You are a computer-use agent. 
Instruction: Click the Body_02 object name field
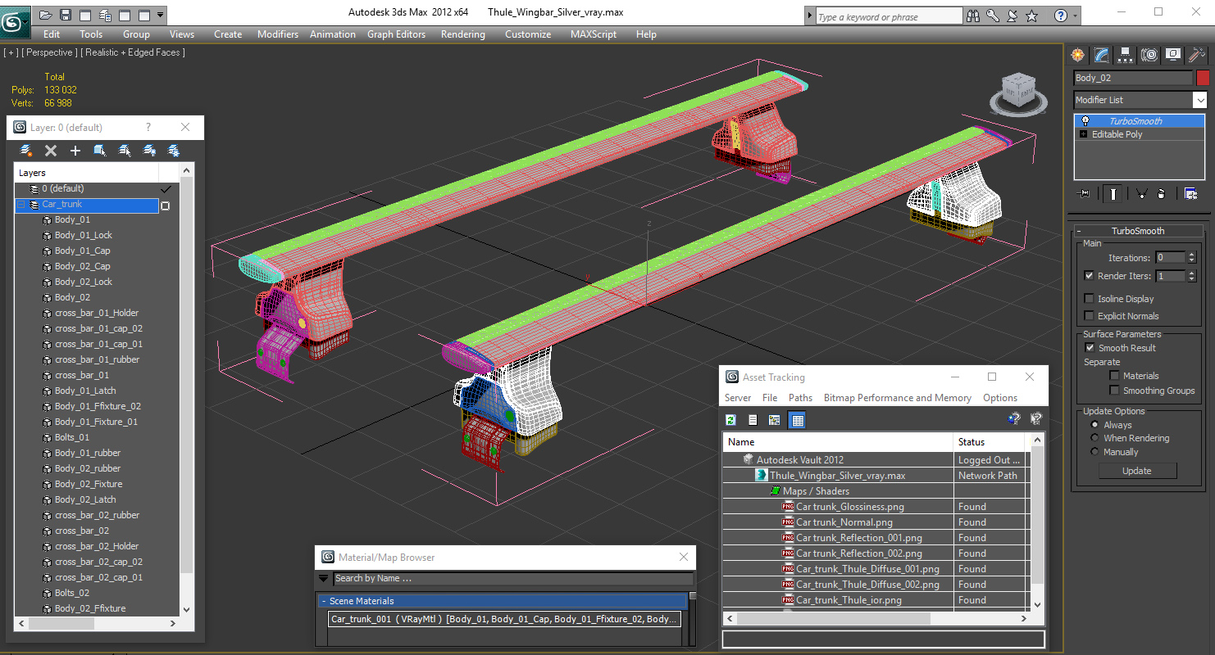1133,78
